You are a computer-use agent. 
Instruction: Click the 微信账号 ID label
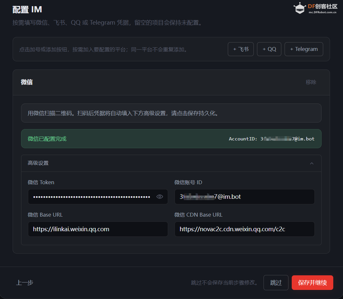pyautogui.click(x=188, y=182)
